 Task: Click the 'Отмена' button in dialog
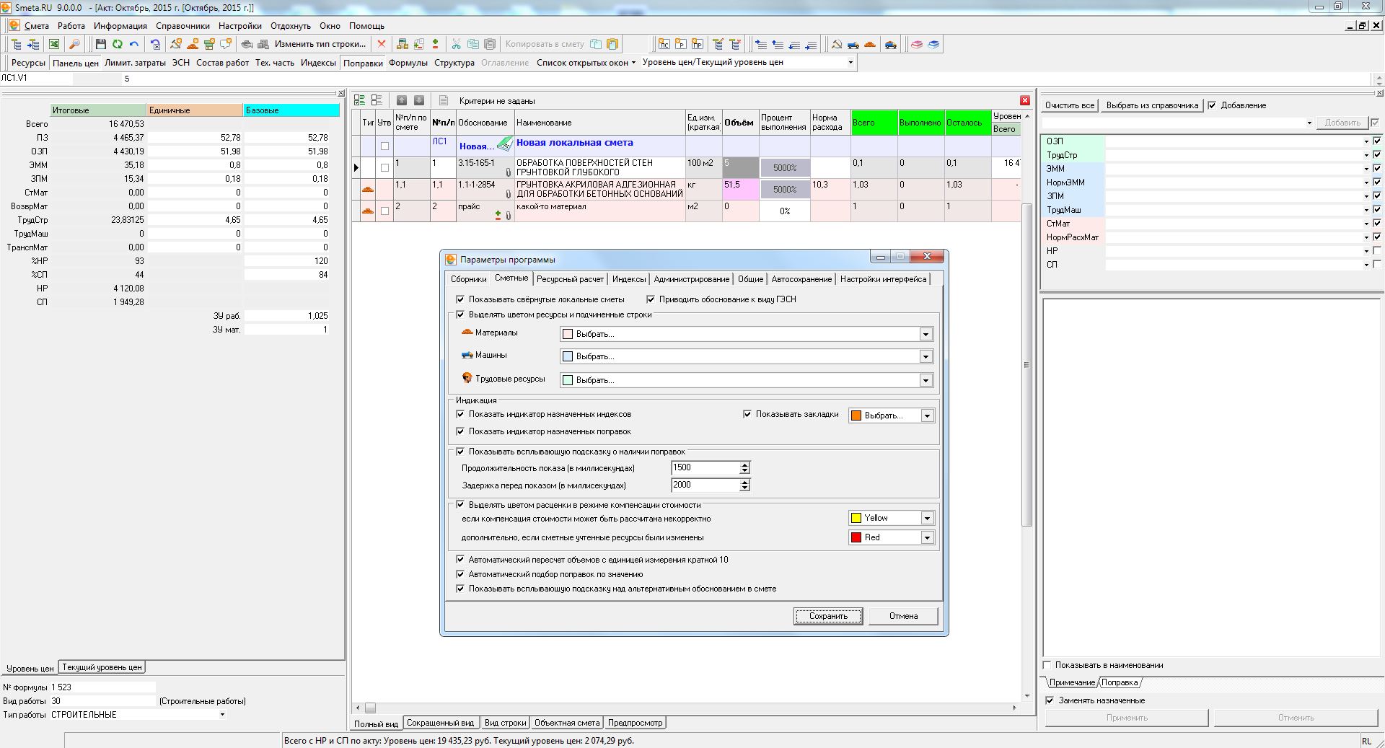(x=903, y=616)
